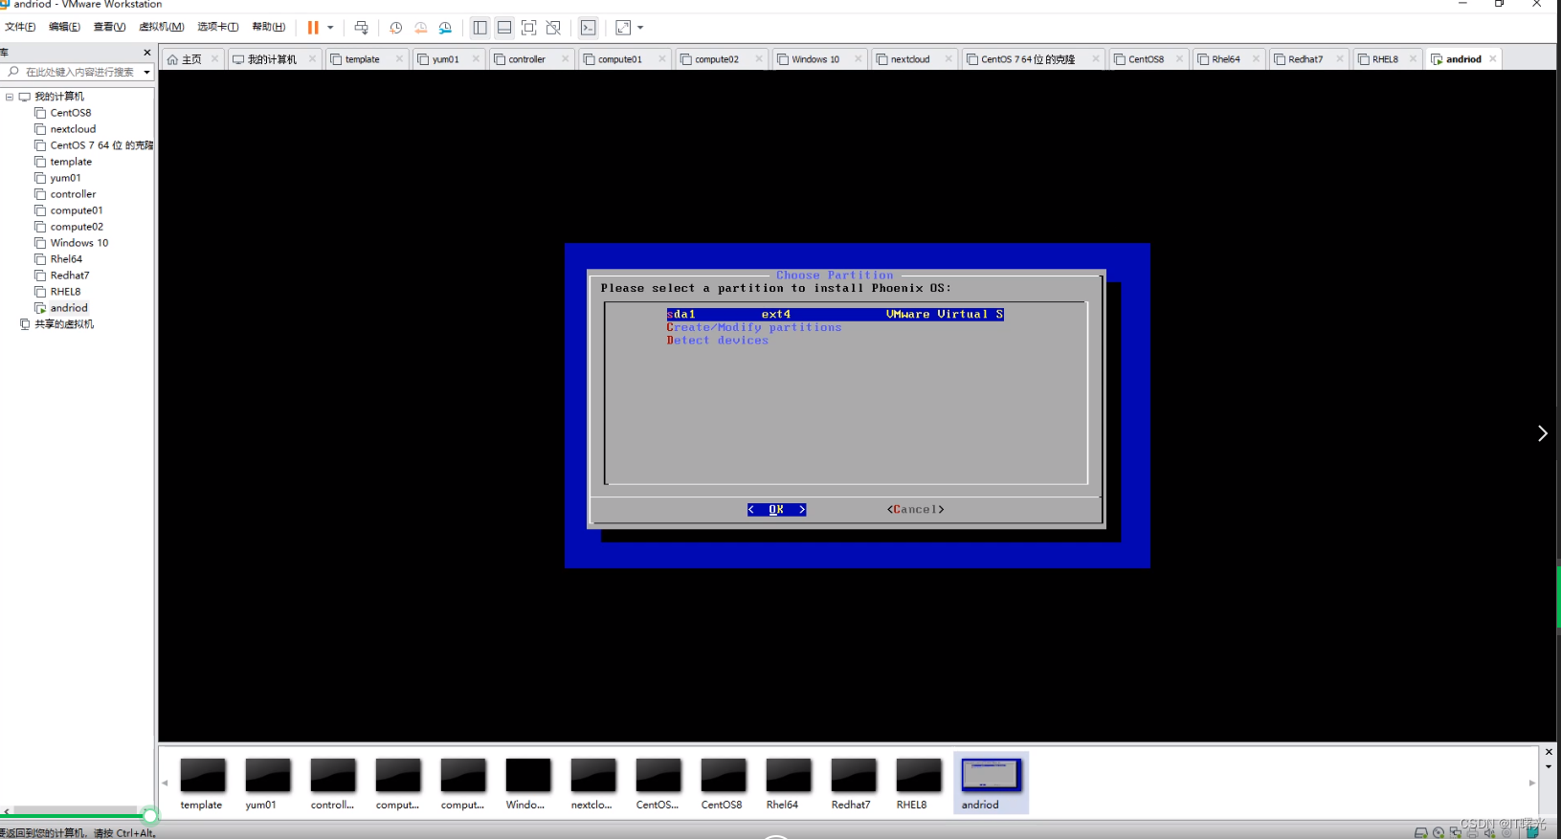Toggle the thumbnail bar view
This screenshot has width=1561, height=839.
coord(504,28)
